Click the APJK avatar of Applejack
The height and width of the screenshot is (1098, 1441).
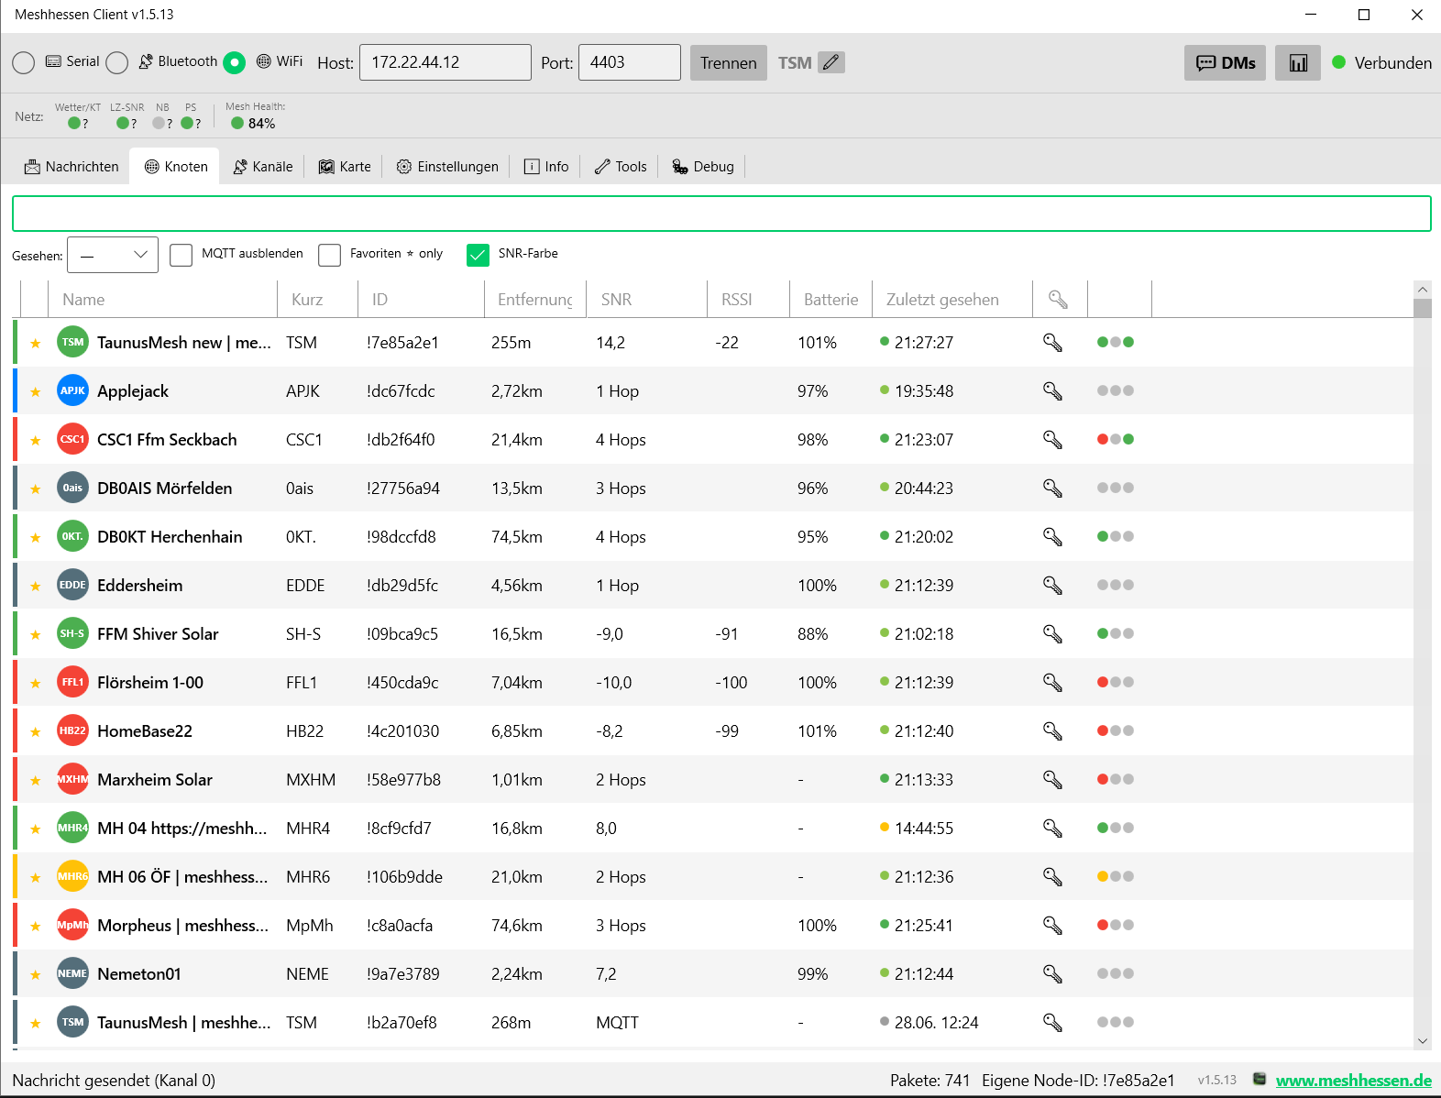click(x=72, y=390)
